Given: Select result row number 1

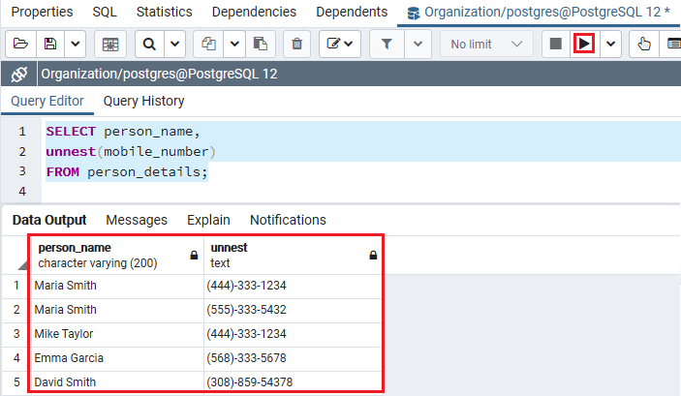Looking at the screenshot, I should point(16,286).
